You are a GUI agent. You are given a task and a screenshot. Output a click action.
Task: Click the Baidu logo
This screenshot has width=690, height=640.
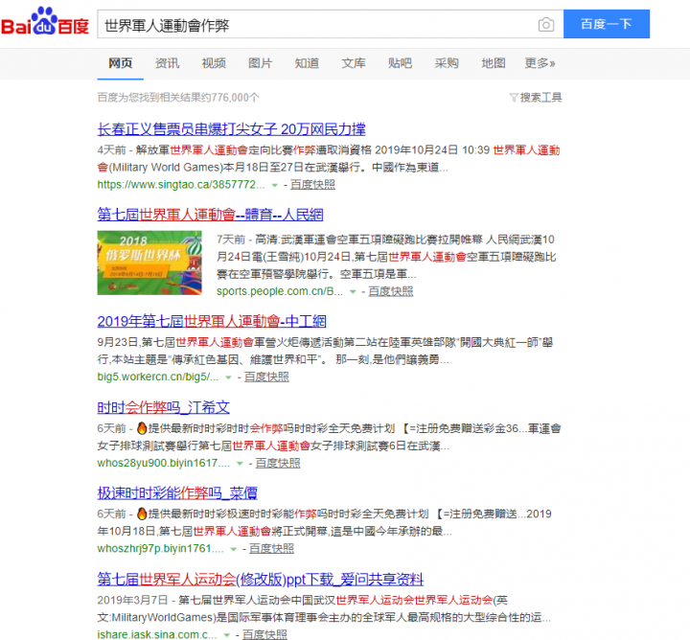pos(44,22)
